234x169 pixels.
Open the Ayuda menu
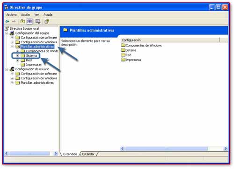click(48, 15)
